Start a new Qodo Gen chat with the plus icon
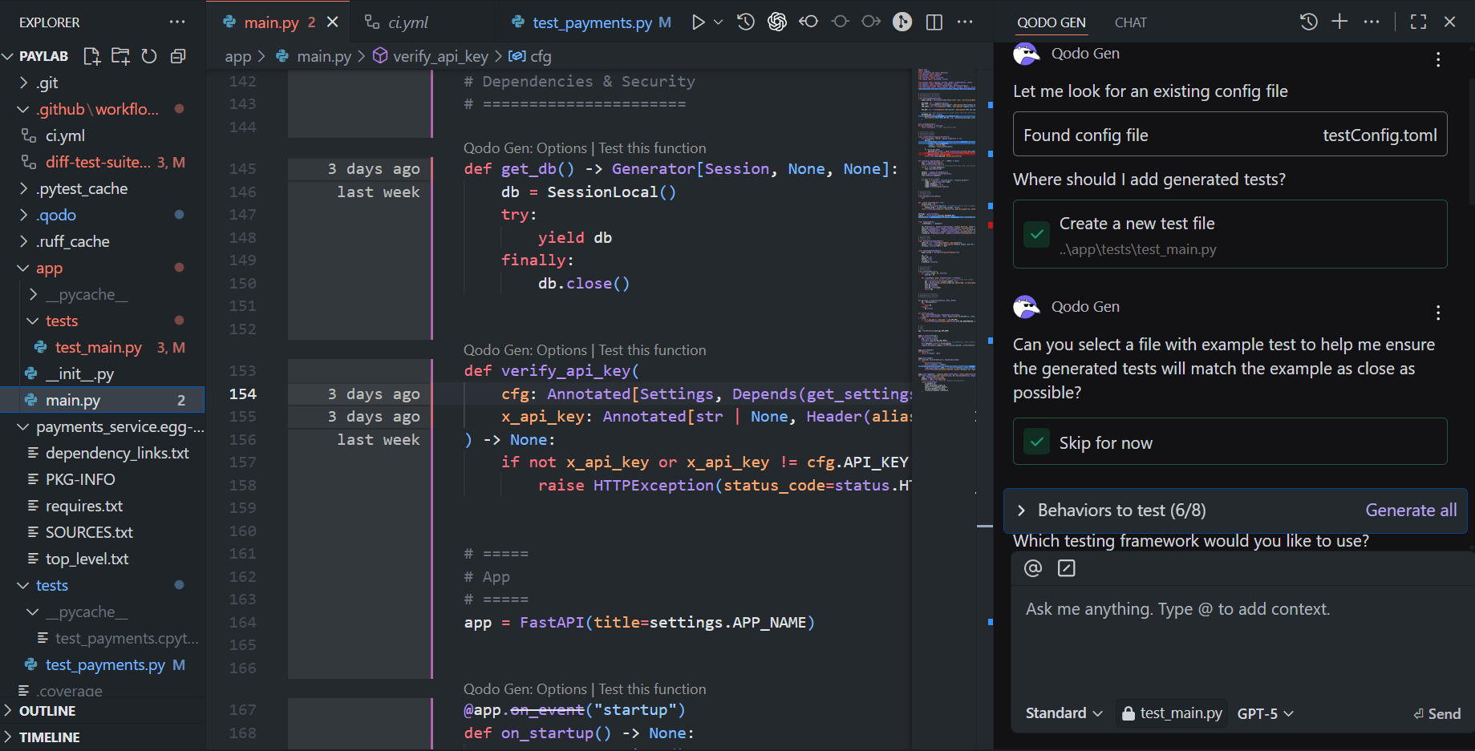 pyautogui.click(x=1339, y=22)
